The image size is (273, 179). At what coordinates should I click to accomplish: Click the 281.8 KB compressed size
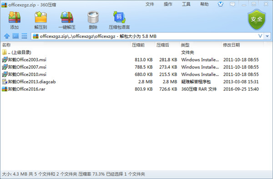click(168, 60)
